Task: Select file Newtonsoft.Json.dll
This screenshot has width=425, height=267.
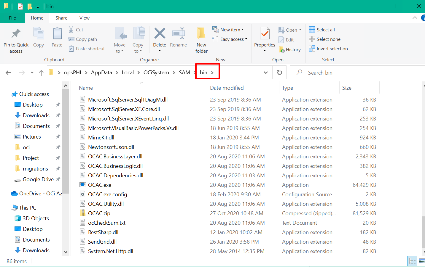Action: 111,147
